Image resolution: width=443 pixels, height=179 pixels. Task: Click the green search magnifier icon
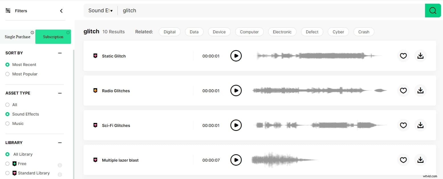click(433, 10)
